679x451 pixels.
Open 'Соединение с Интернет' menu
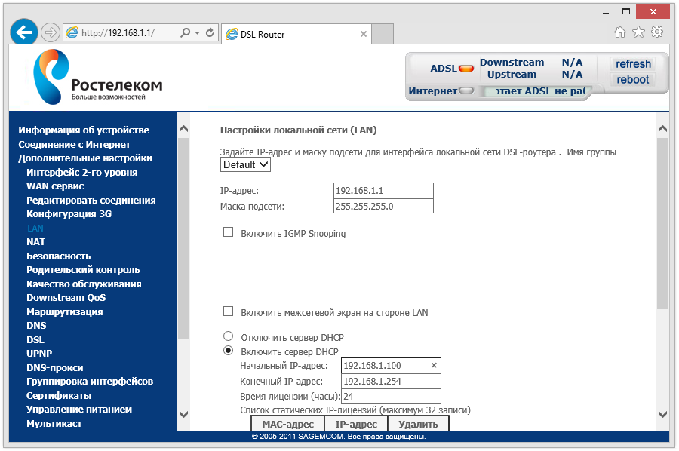[x=74, y=145]
